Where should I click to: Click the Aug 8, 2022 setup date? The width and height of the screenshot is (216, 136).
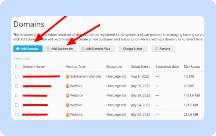(x=140, y=76)
